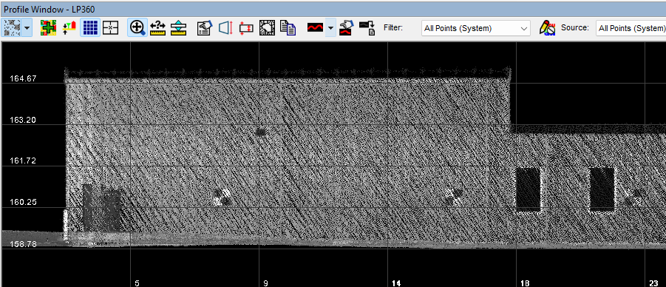Click the distance label 14 on axis
The image size is (666, 287).
[396, 283]
